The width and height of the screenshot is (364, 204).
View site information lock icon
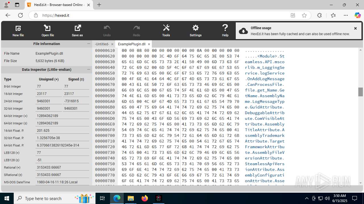coord(36,15)
